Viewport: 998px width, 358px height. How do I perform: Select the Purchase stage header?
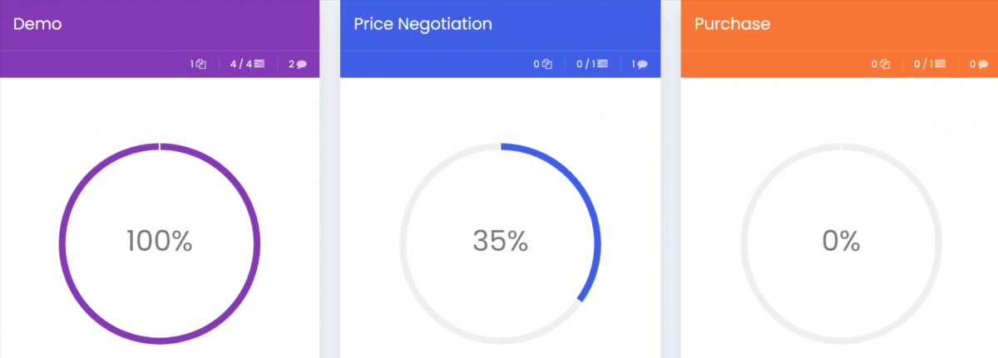coord(732,24)
